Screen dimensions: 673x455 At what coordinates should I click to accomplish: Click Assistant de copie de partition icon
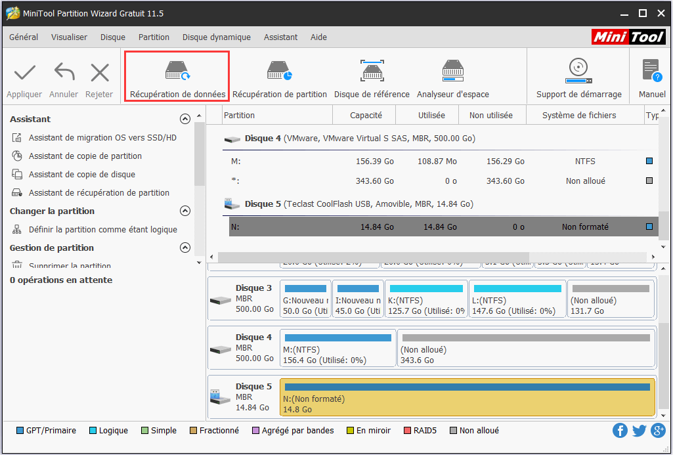(x=16, y=156)
